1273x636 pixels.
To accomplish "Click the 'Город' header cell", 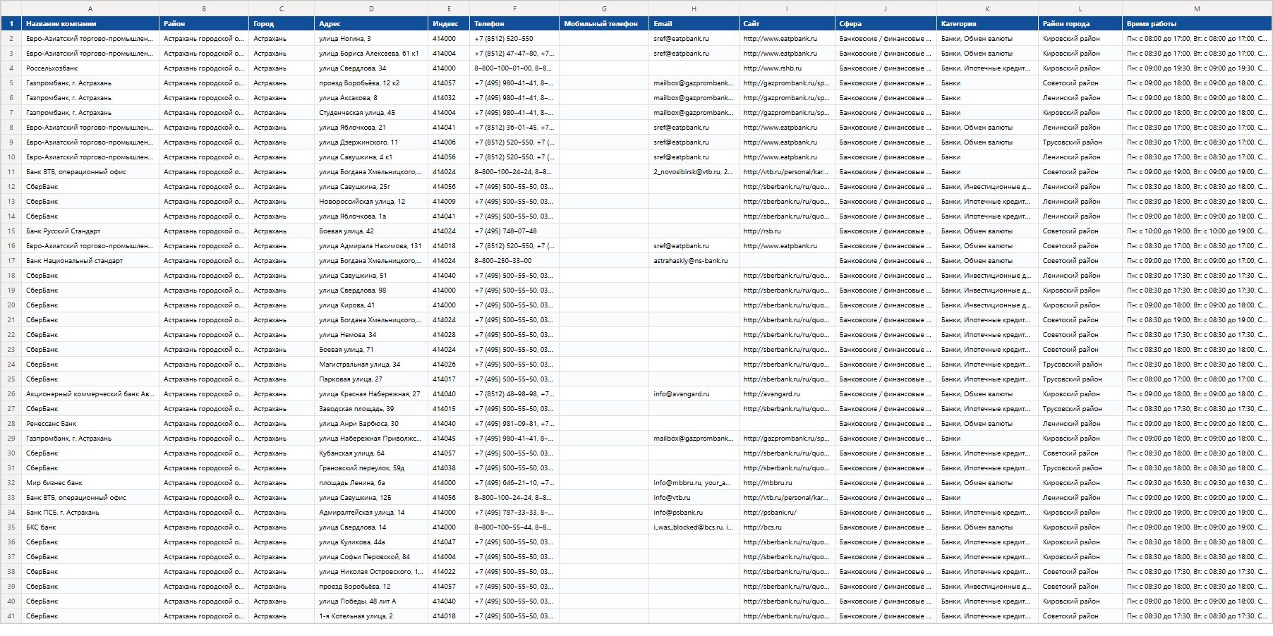I will pos(282,23).
